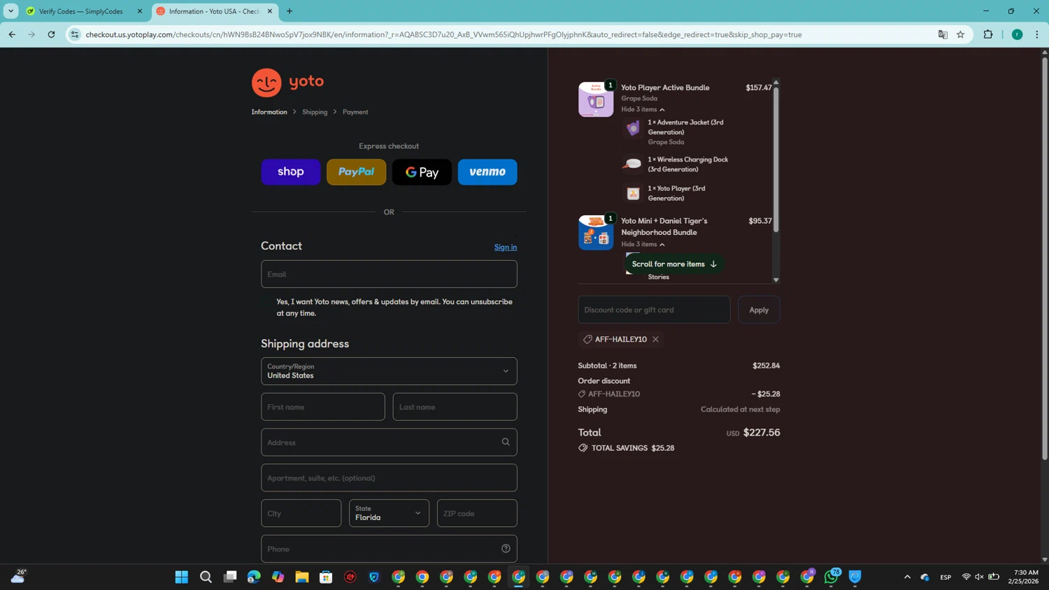
Task: Collapse Yoto Mini Daniel Tiger bundle items
Action: [643, 244]
